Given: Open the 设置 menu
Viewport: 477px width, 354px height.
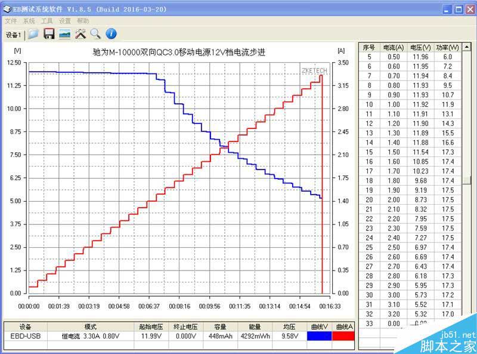Looking at the screenshot, I should pos(65,21).
